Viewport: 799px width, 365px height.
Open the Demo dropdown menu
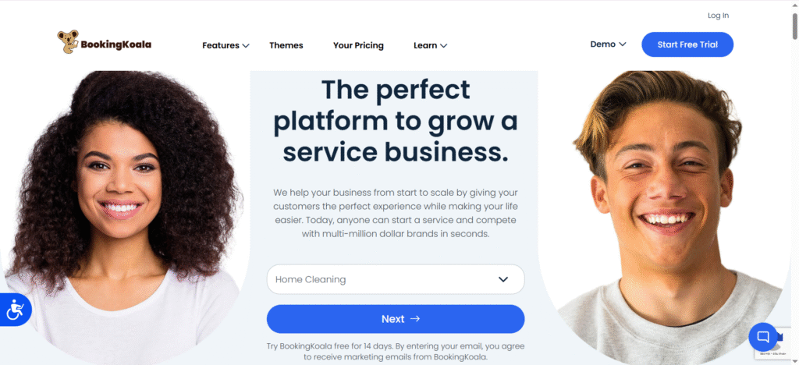point(608,44)
